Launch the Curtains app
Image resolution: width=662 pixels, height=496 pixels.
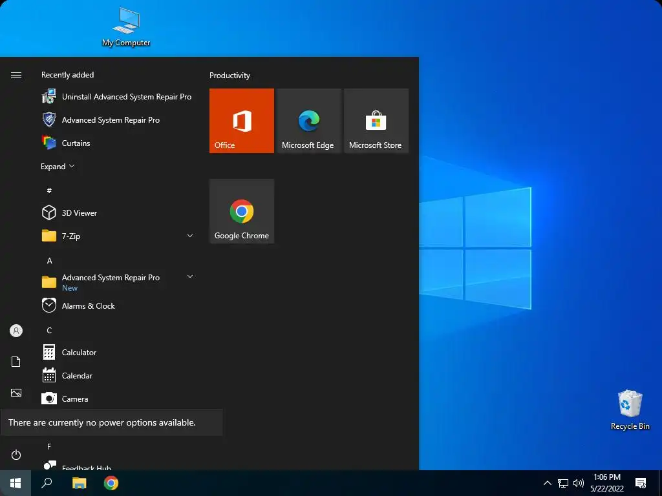(117, 143)
